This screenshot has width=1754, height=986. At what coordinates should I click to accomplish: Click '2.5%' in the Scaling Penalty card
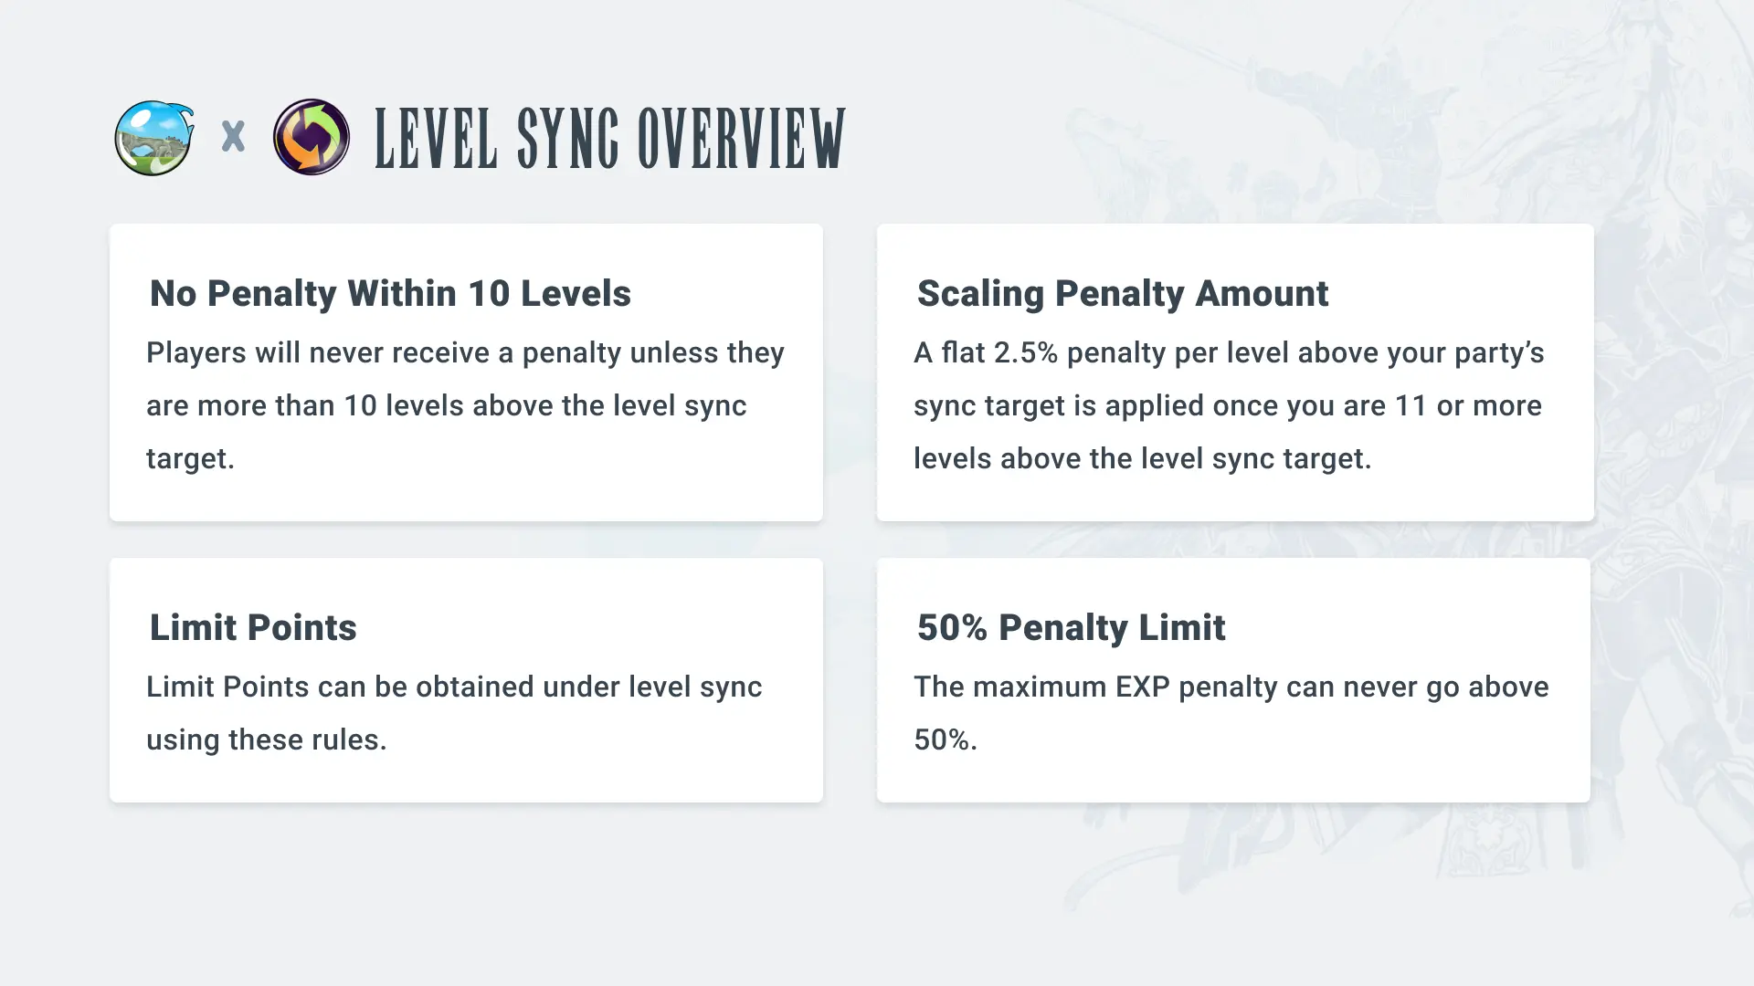pos(1025,353)
